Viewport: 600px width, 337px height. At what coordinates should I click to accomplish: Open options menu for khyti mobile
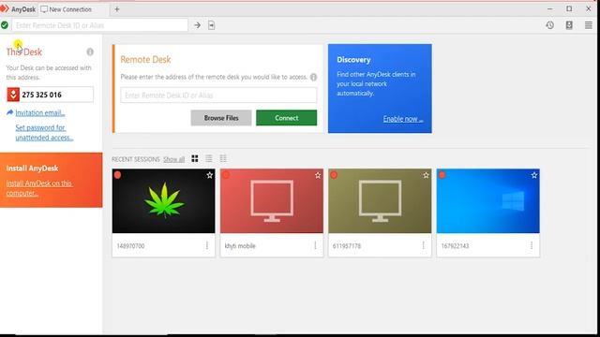315,245
